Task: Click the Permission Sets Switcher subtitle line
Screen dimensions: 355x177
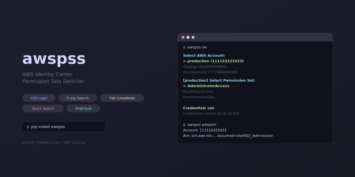Action: pos(53,81)
